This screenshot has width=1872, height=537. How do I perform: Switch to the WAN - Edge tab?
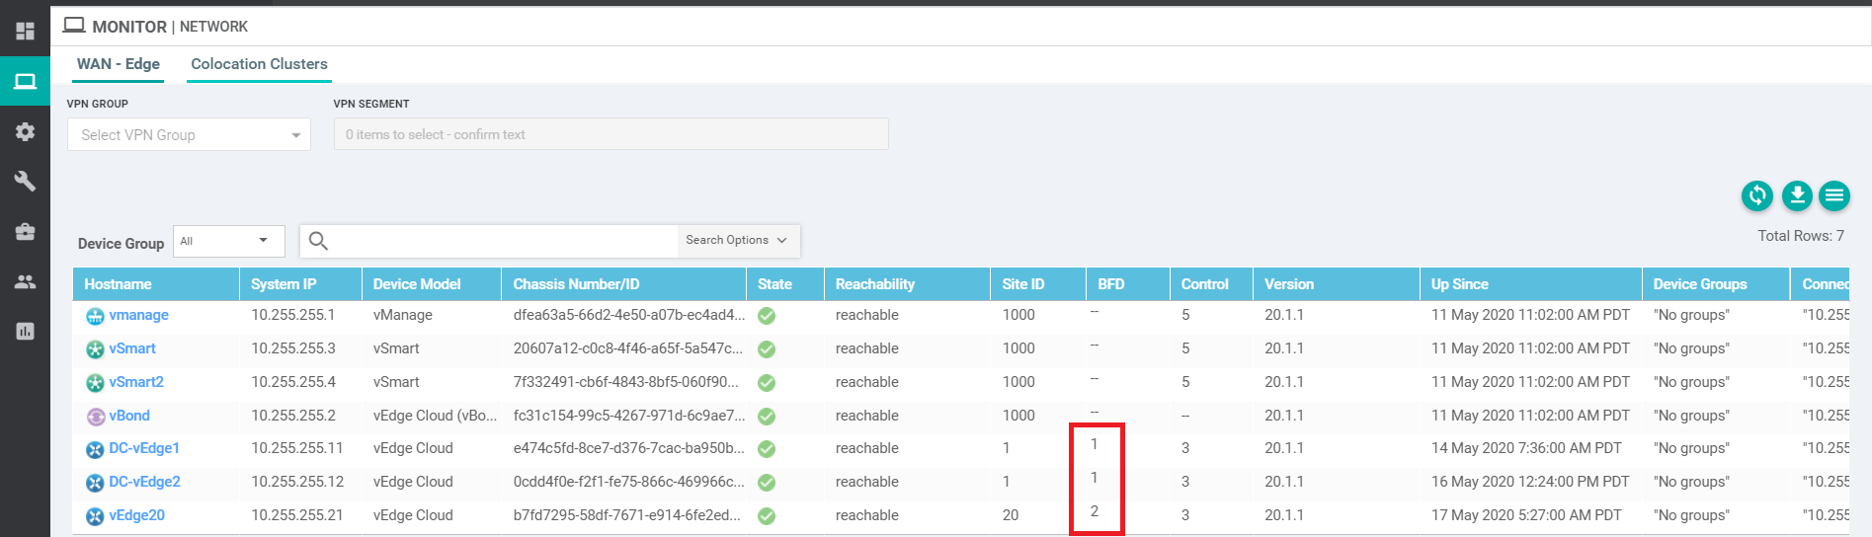pos(119,64)
